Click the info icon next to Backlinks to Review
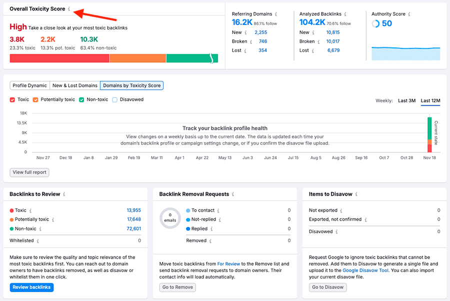This screenshot has width=450, height=301. [x=64, y=194]
